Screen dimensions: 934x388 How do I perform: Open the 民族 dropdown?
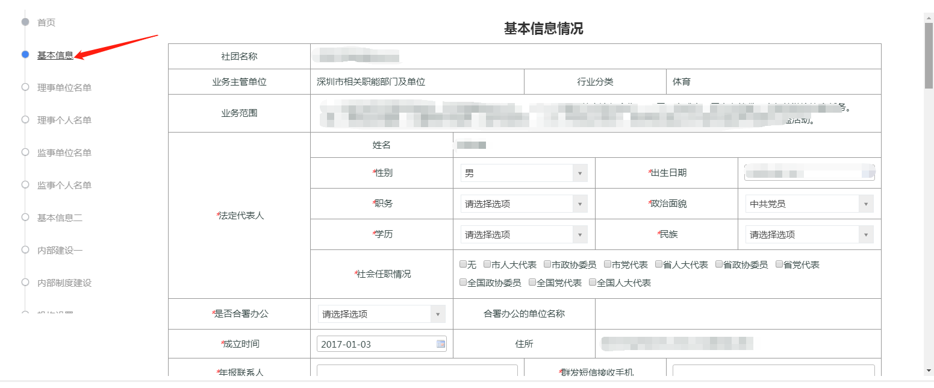click(x=808, y=235)
